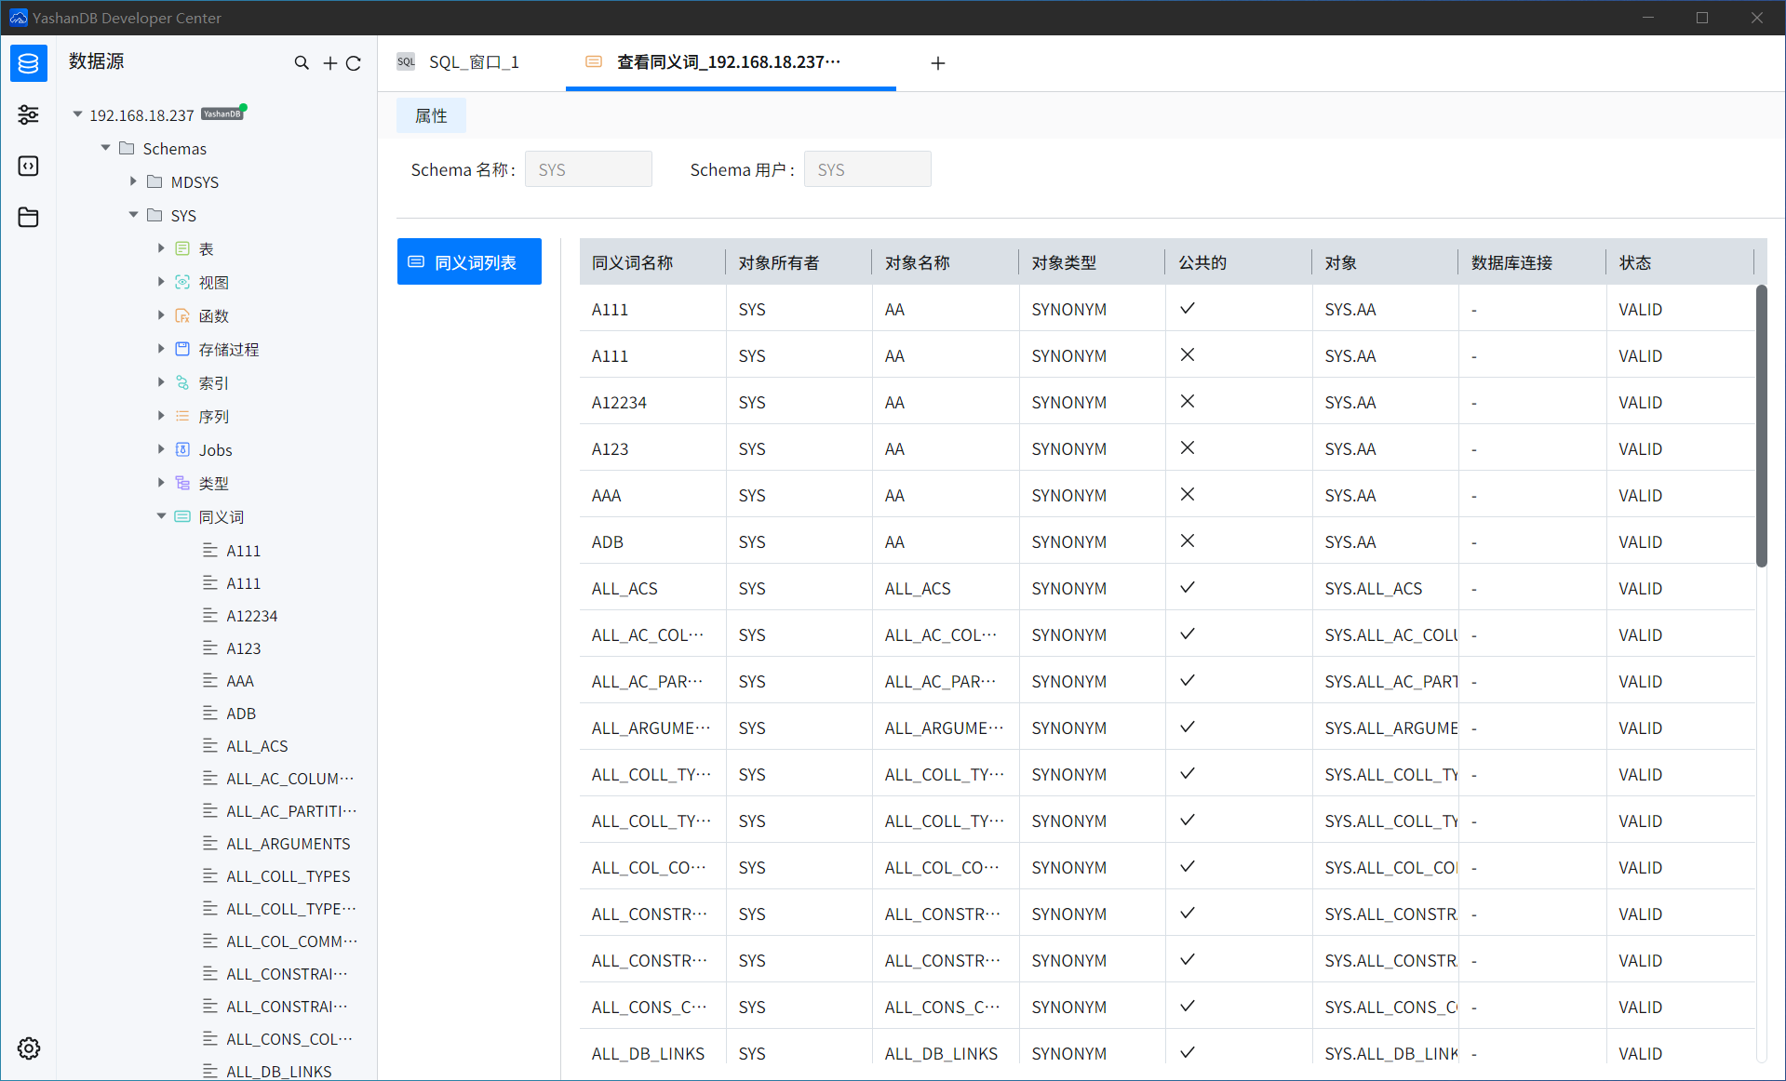Select the 序列 sequence node icon
The image size is (1786, 1081).
click(x=182, y=416)
